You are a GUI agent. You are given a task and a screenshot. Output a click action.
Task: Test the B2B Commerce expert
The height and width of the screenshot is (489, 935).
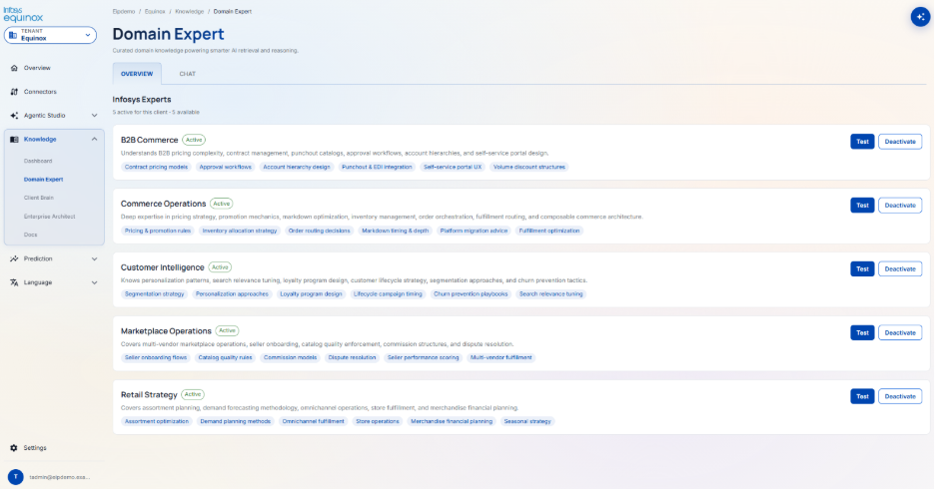point(862,142)
